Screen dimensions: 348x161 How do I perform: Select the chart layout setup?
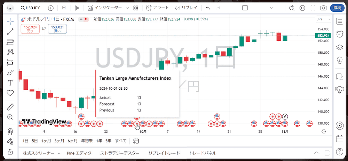pyautogui.click(x=245, y=8)
